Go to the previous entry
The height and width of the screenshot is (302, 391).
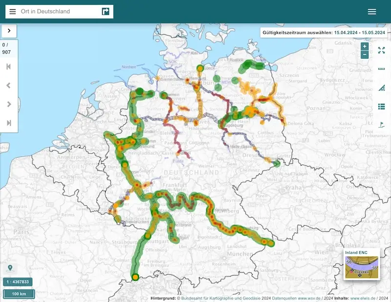point(9,86)
